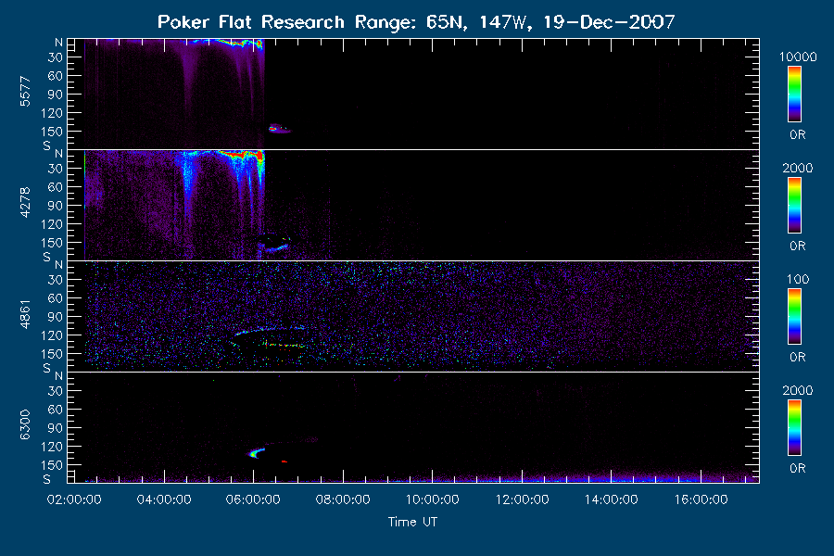Click the 30 tick label on the 4278 panel
The image size is (834, 556).
pos(56,169)
